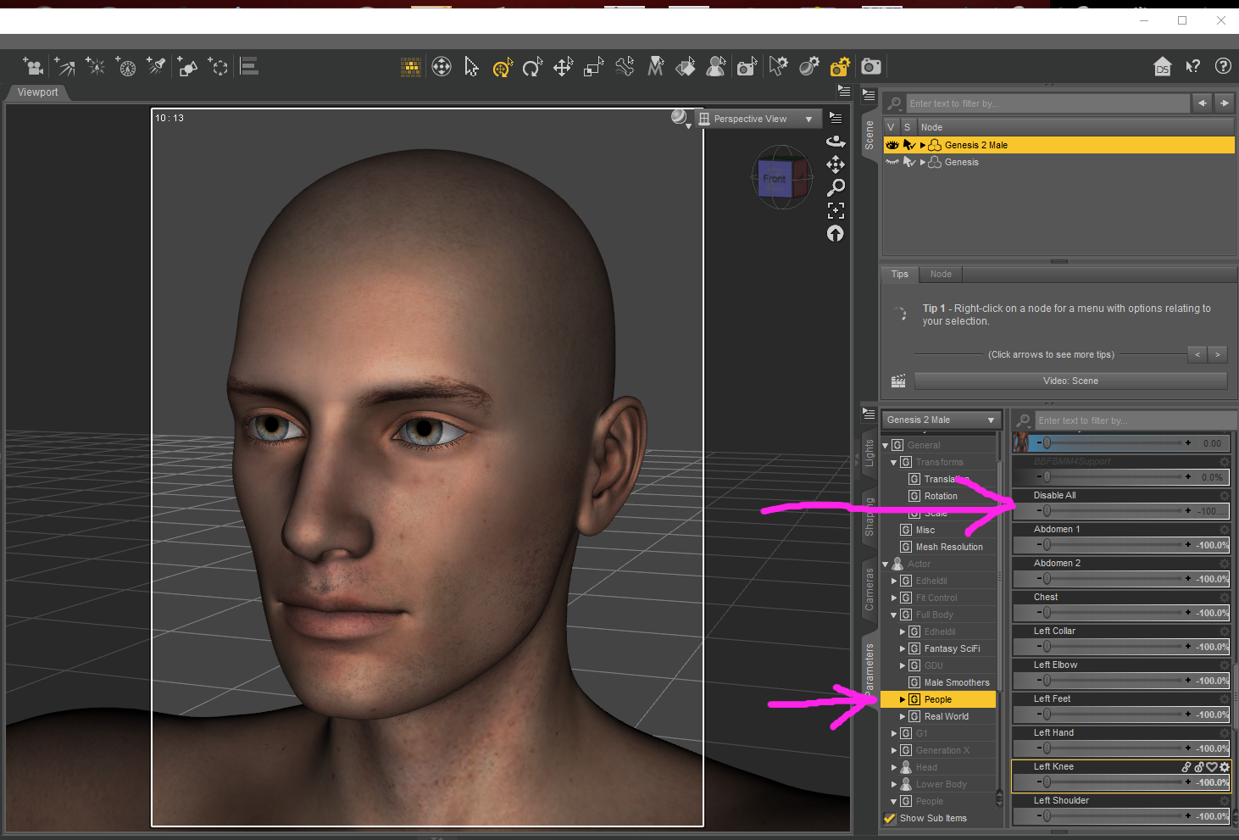Click the Abdomen 1 slider track

(1114, 545)
